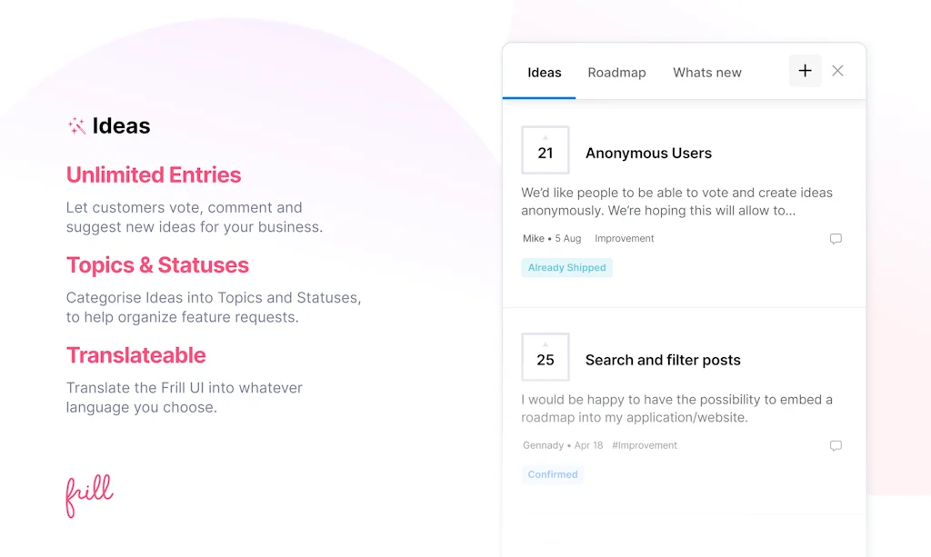Close the widget with the X icon

[837, 71]
